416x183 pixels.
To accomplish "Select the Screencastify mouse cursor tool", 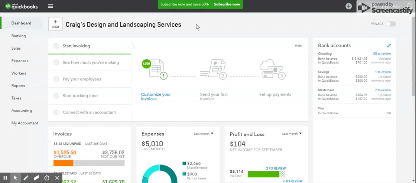I will [x=15, y=178].
